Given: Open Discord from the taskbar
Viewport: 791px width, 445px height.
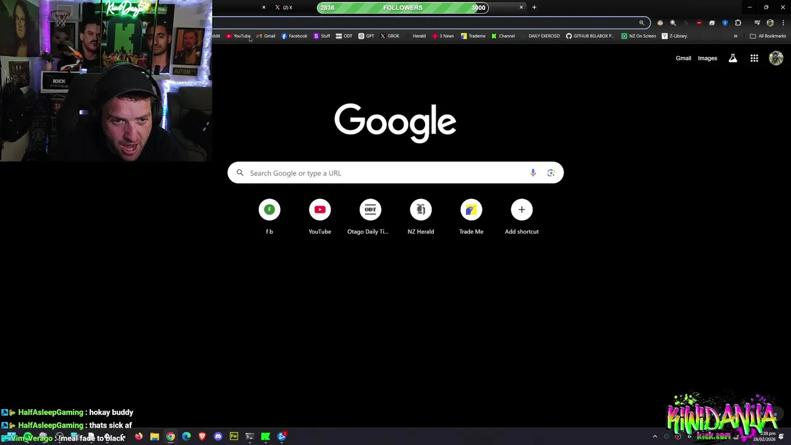Looking at the screenshot, I should tap(218, 436).
